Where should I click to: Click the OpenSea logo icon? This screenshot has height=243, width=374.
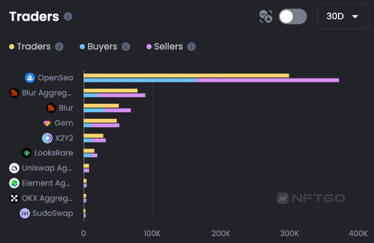[x=30, y=78]
